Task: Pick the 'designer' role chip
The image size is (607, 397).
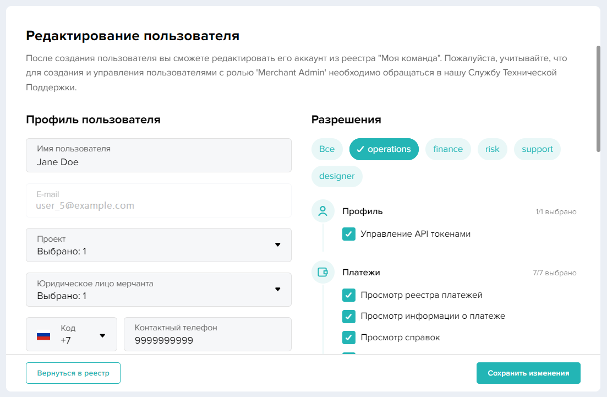Action: click(x=337, y=177)
